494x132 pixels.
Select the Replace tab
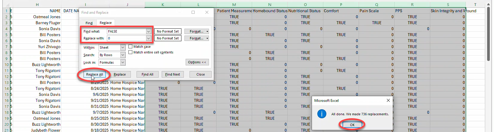coord(106,23)
